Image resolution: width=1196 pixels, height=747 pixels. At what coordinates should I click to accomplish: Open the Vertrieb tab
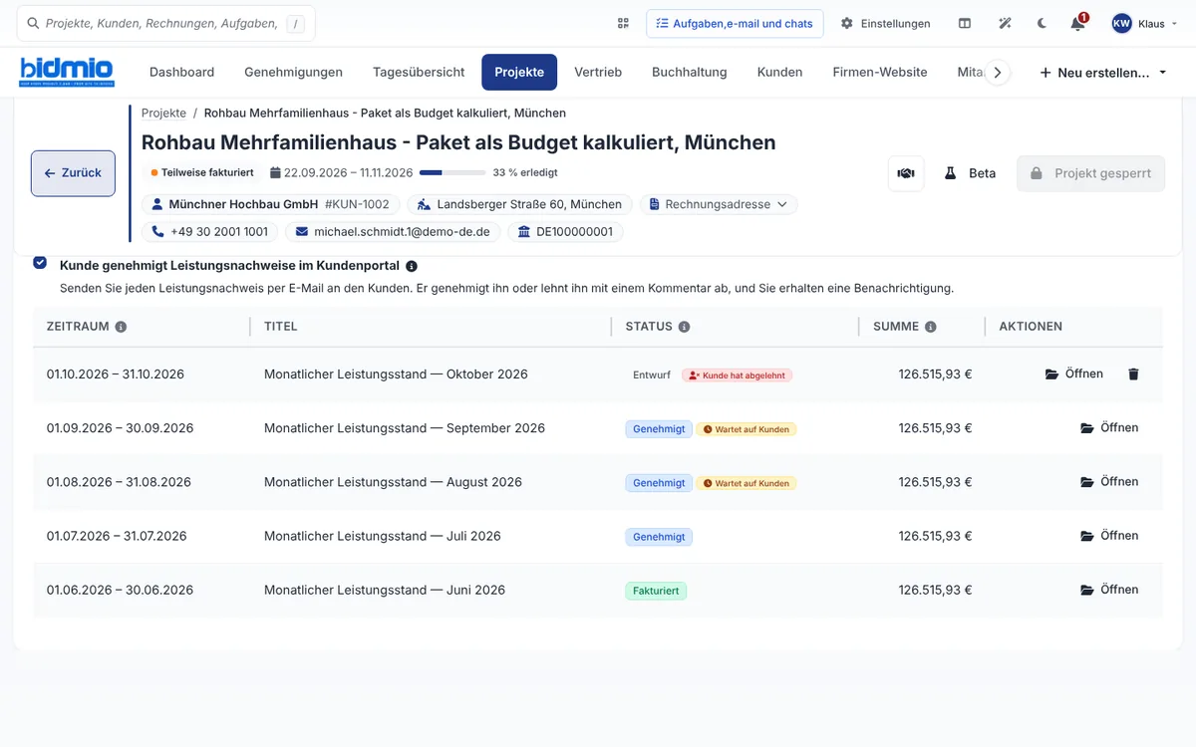point(598,72)
